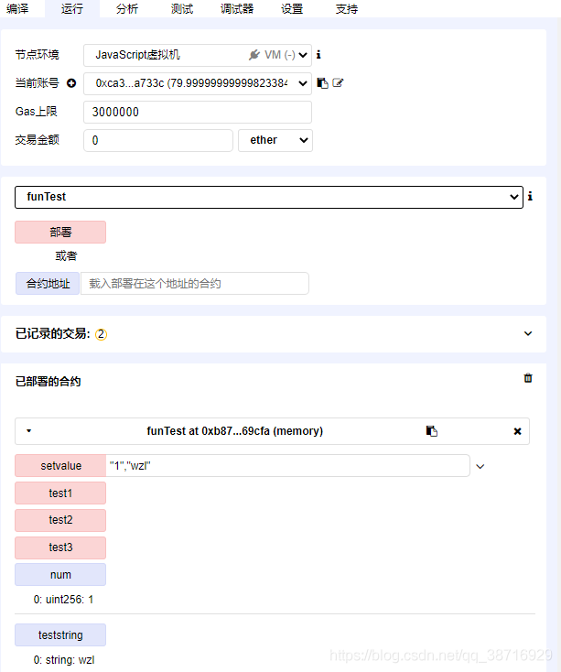Click the test3 function button

coord(60,547)
